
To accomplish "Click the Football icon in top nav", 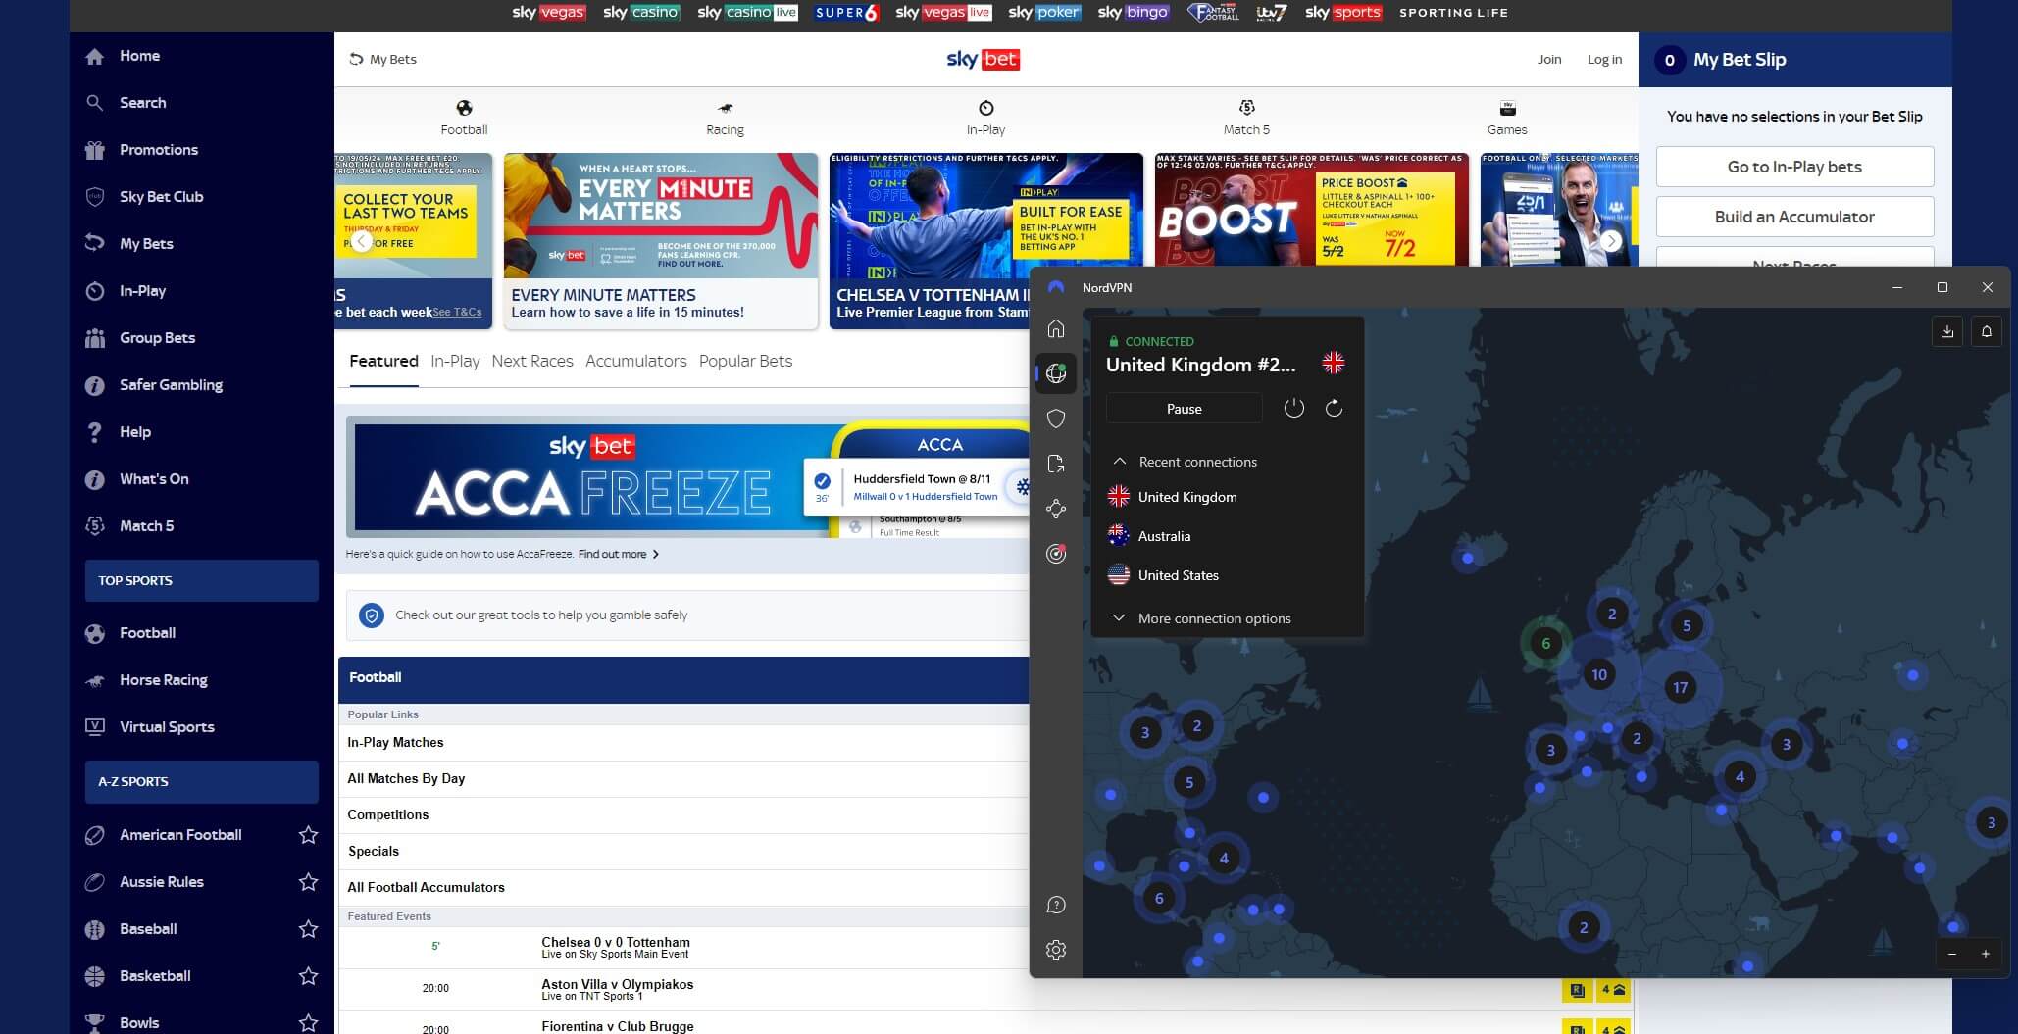I will [464, 108].
